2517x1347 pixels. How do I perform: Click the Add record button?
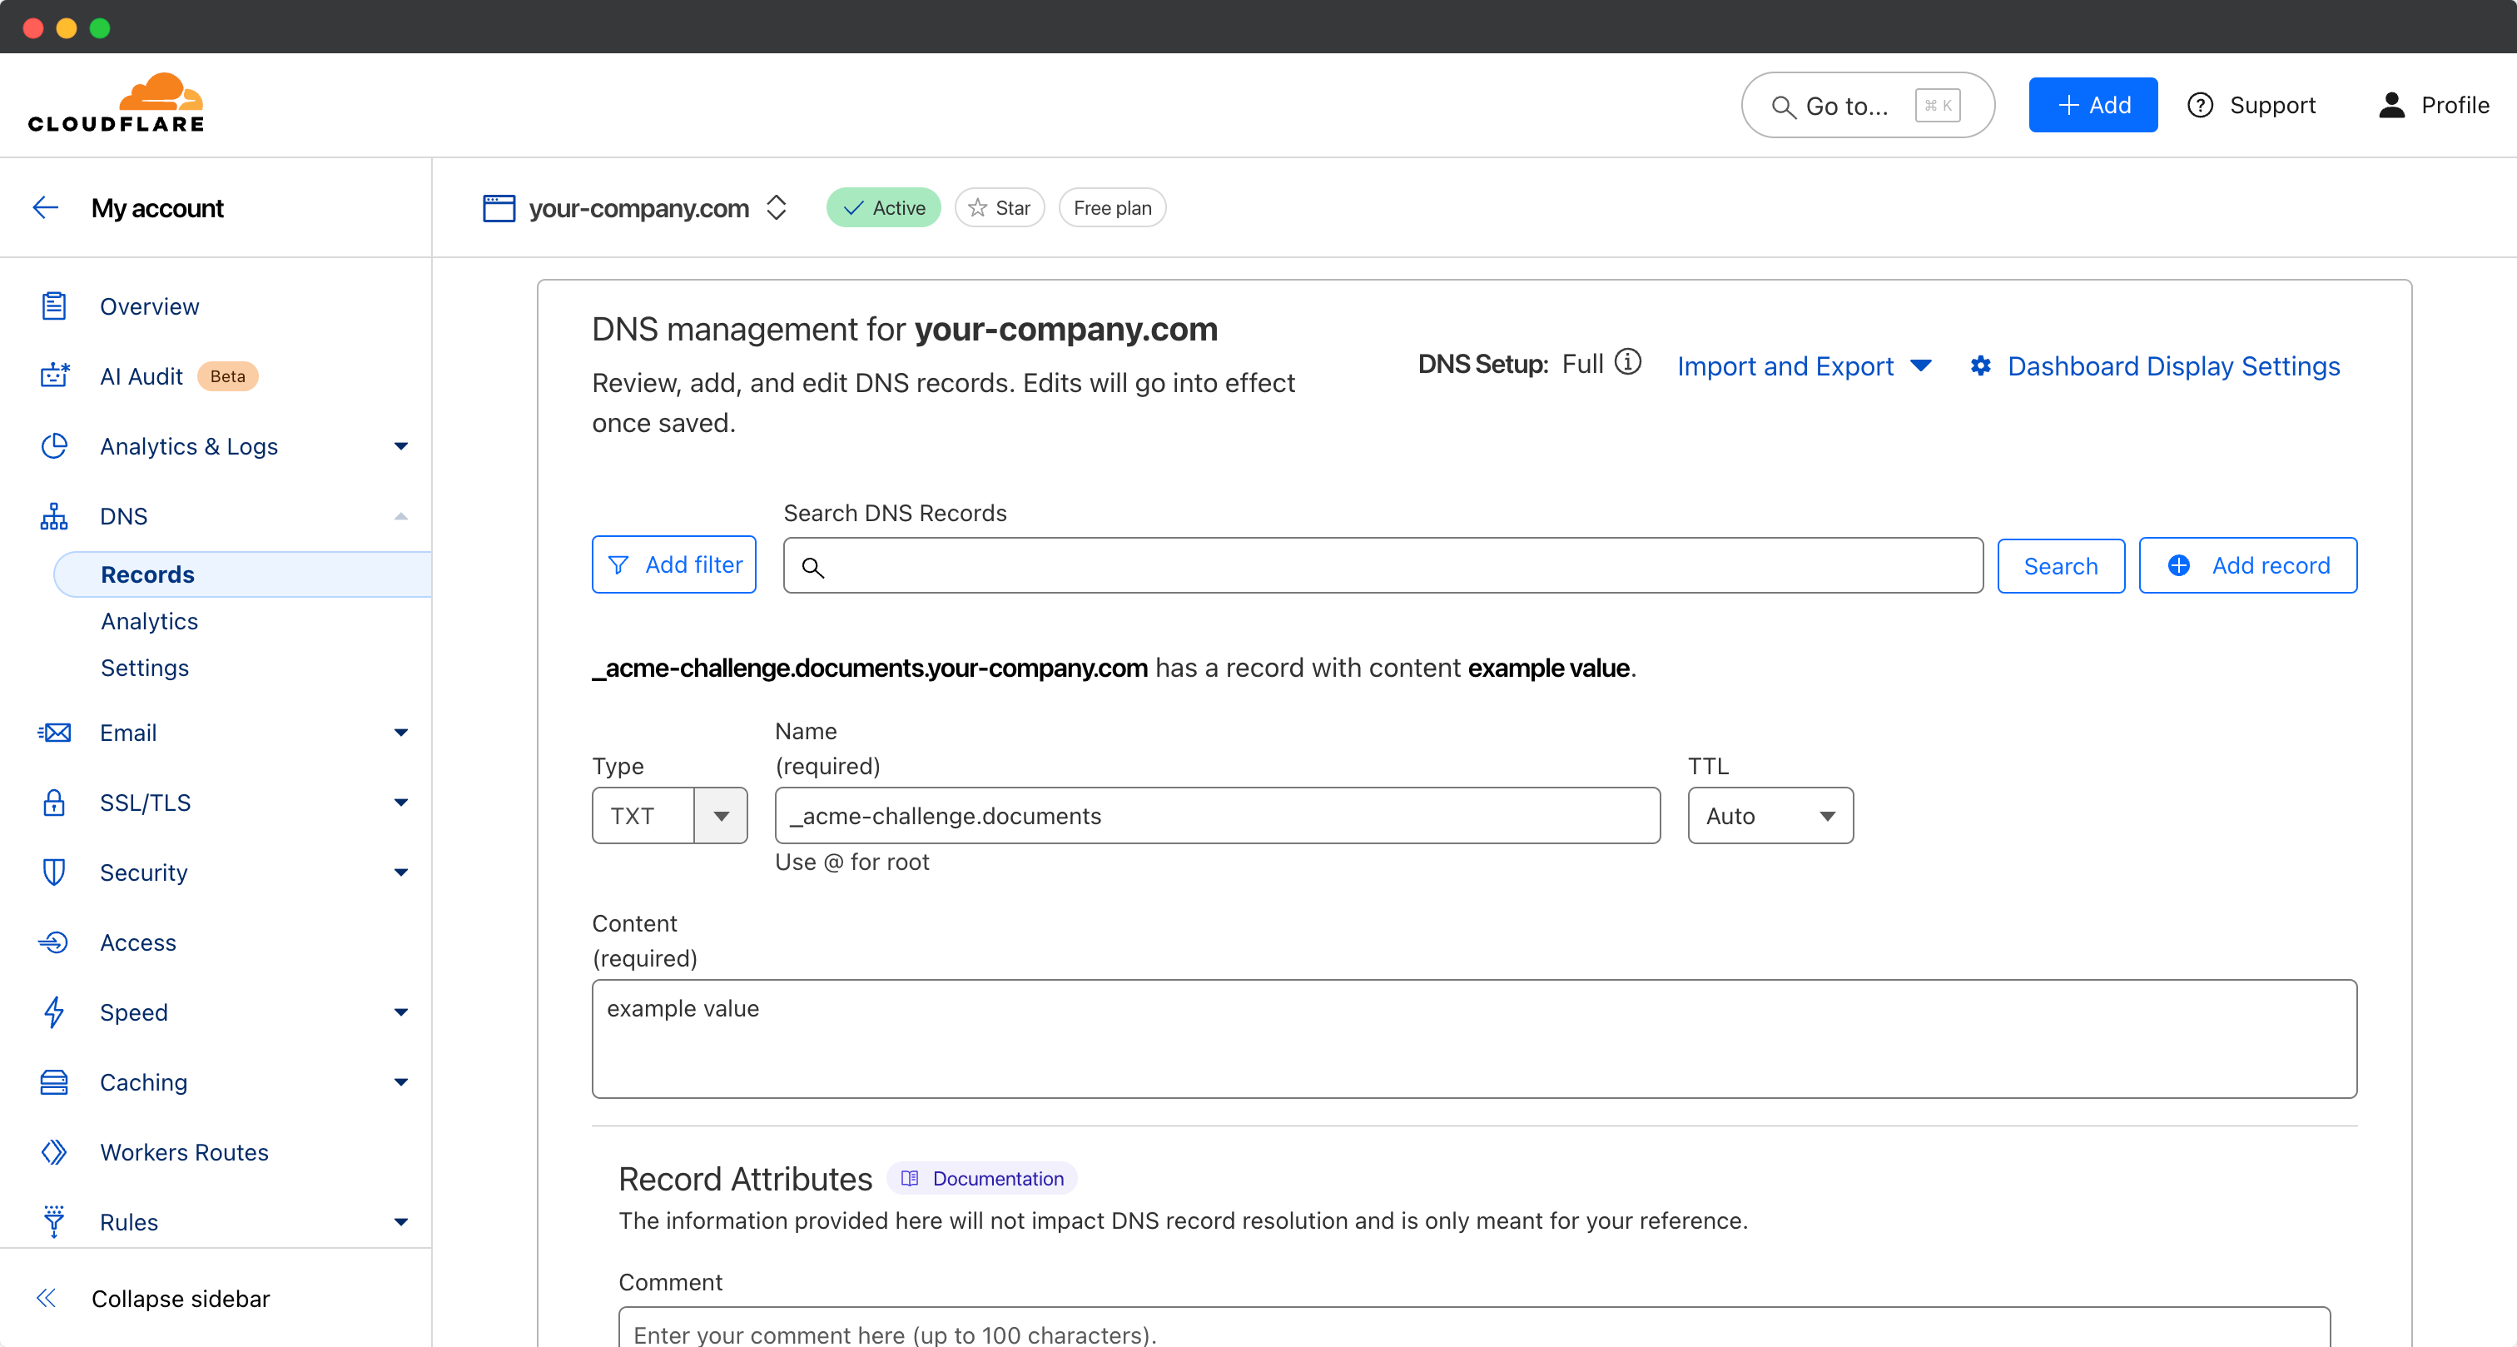tap(2248, 565)
